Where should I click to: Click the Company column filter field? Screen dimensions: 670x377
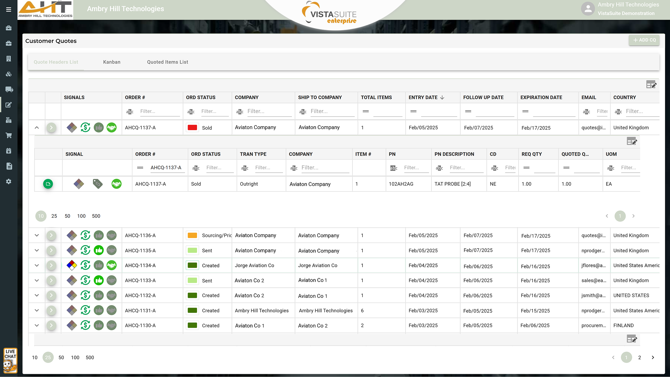tap(269, 111)
